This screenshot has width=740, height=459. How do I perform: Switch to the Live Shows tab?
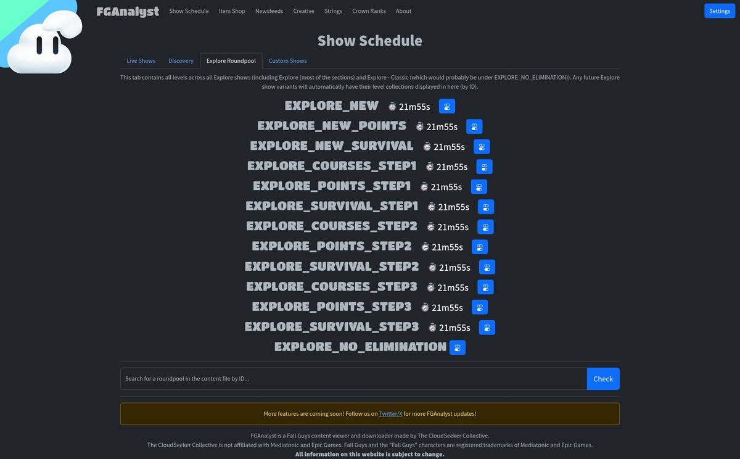click(x=141, y=61)
